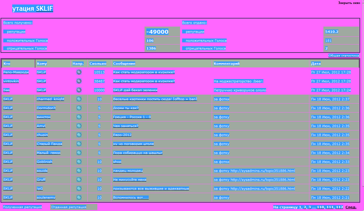Click the 5410.2 given reputation value
364x211 pixels.
(x=331, y=32)
